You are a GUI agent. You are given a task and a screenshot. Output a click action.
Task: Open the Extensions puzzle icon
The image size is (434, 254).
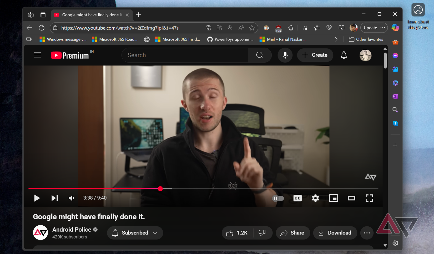[291, 28]
